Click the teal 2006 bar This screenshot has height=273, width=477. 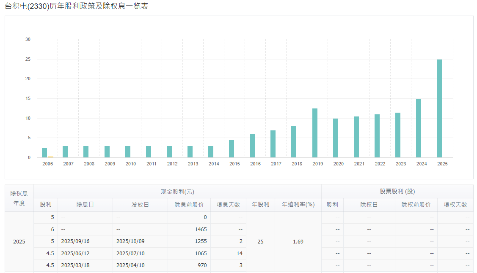coord(44,153)
